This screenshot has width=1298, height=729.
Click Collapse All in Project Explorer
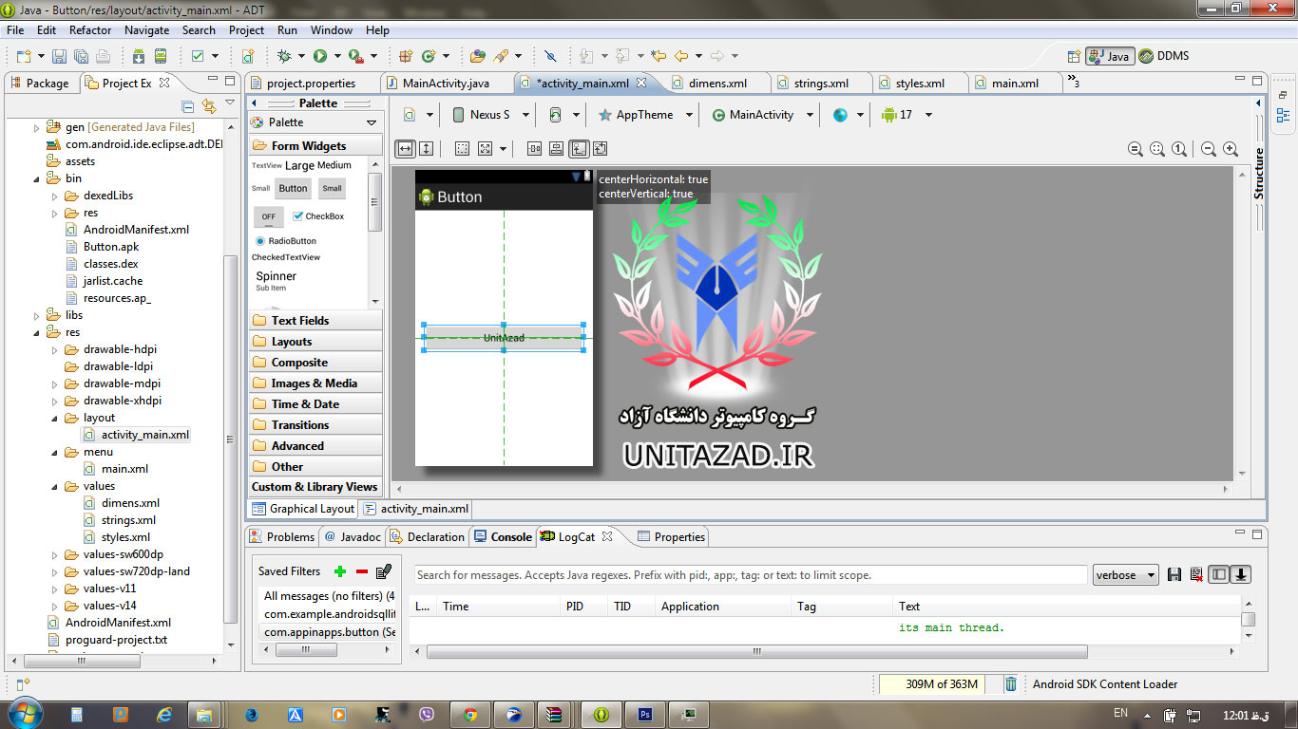(188, 105)
